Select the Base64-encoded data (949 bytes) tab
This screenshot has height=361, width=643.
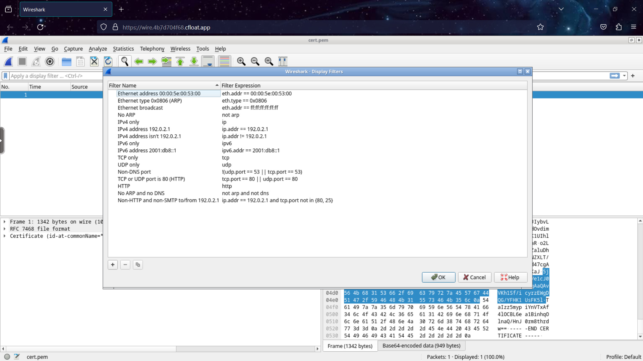point(421,346)
